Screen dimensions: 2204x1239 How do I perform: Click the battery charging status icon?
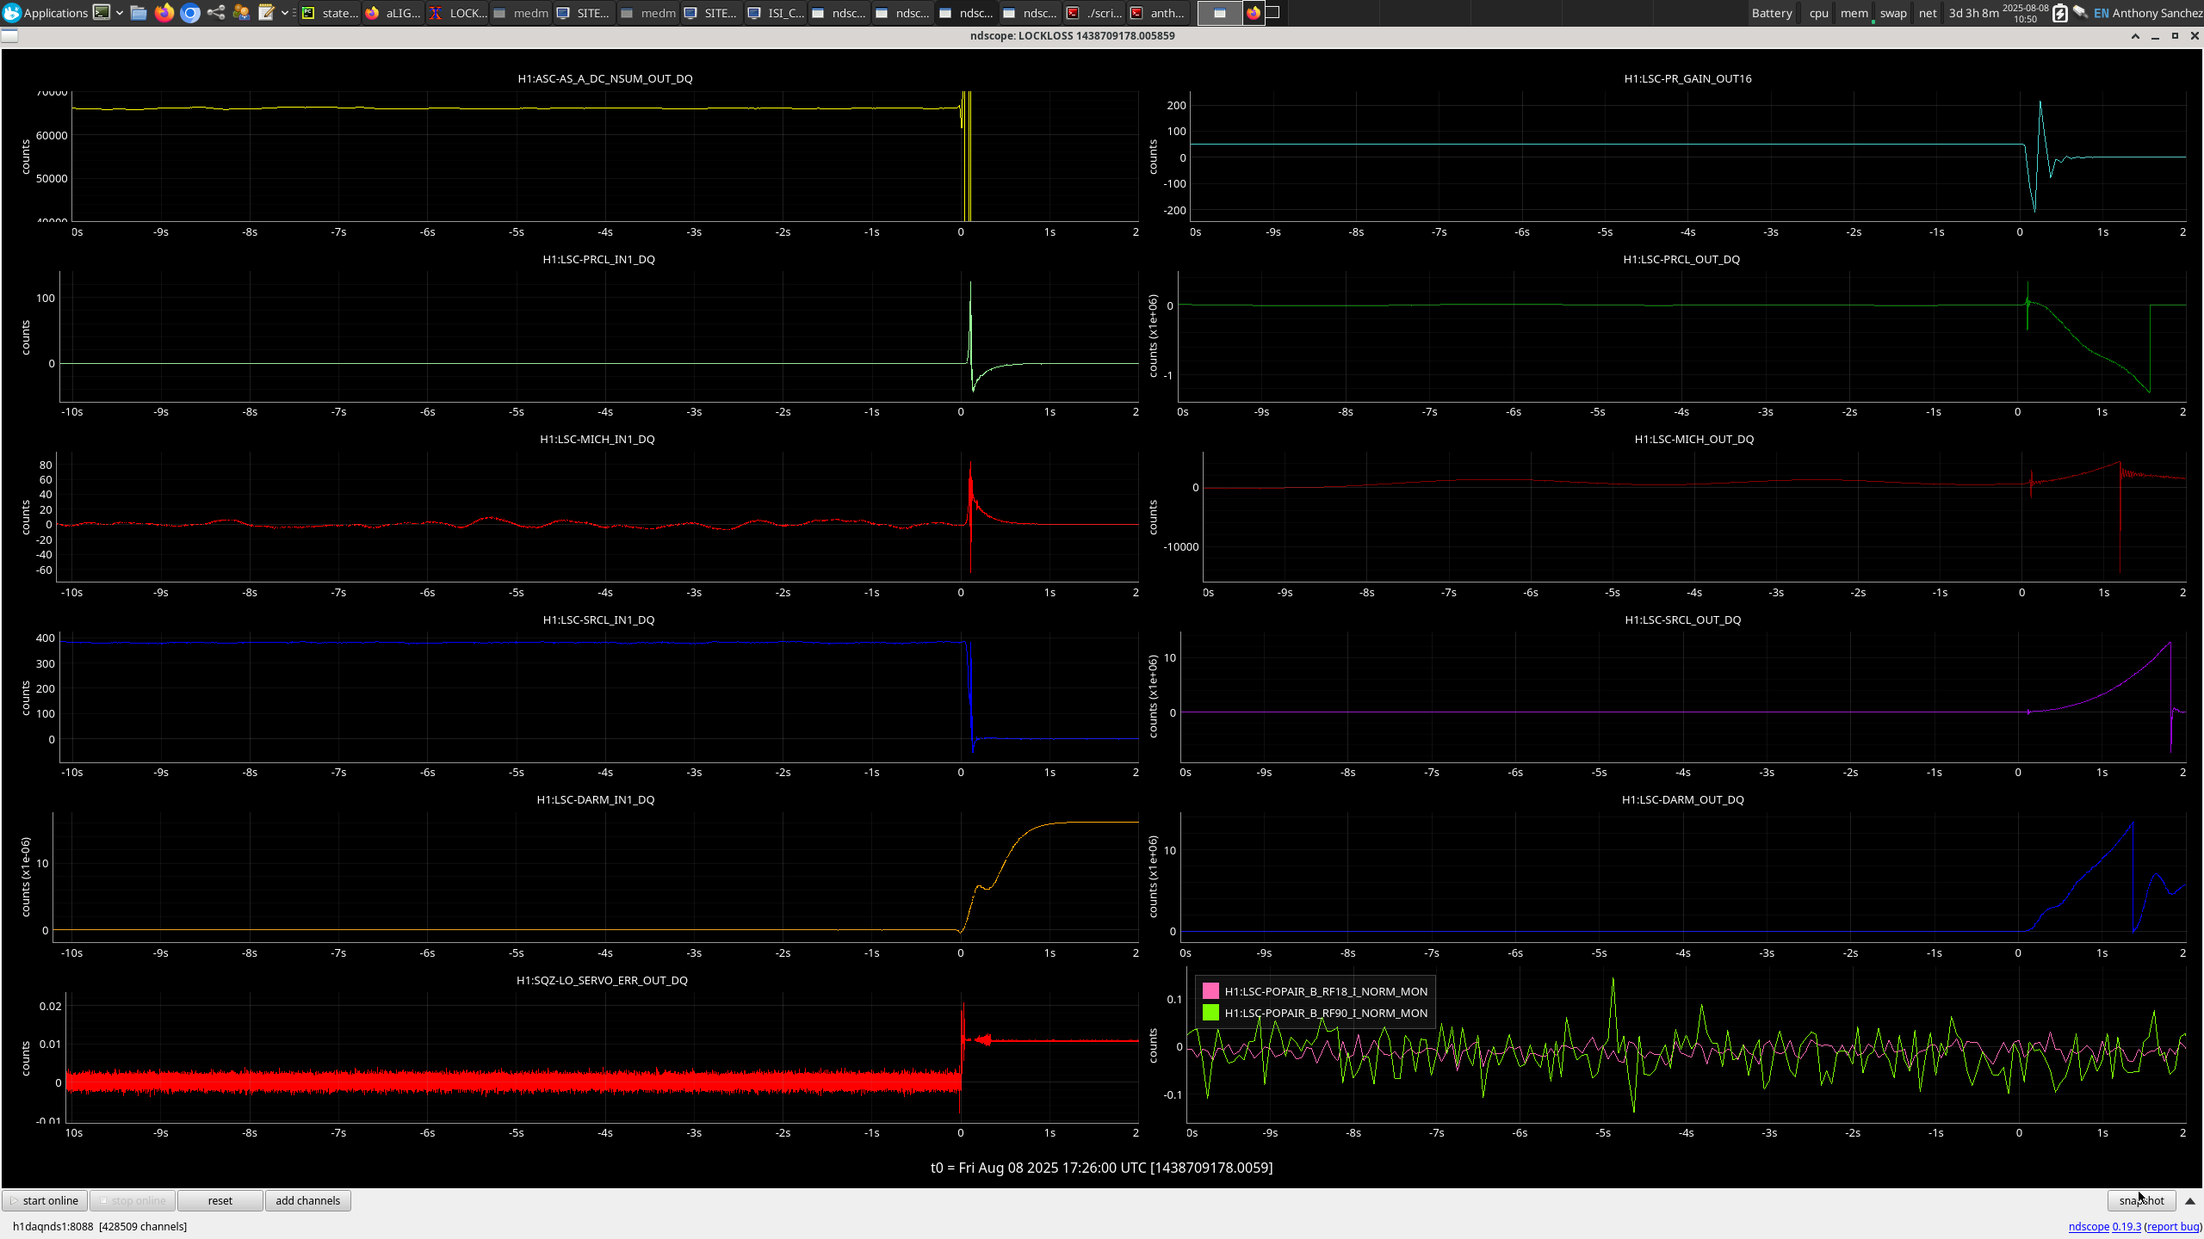(2059, 13)
